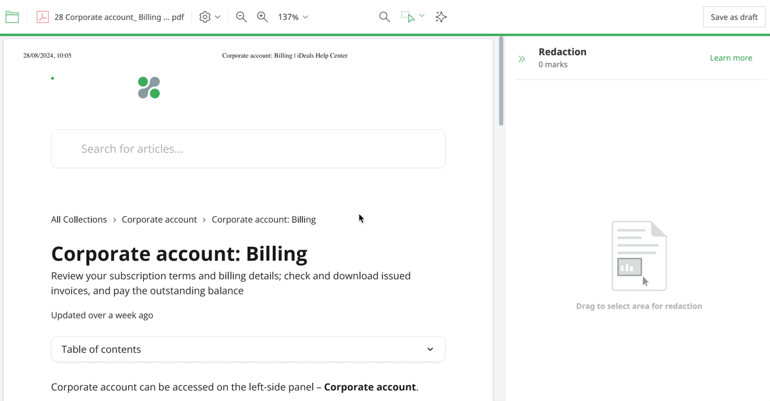Click the Corporate account: Billing breadcrumb
This screenshot has height=401, width=770.
264,219
